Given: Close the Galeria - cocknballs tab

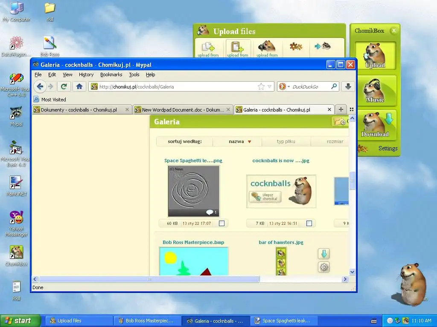Looking at the screenshot, I should [x=329, y=109].
